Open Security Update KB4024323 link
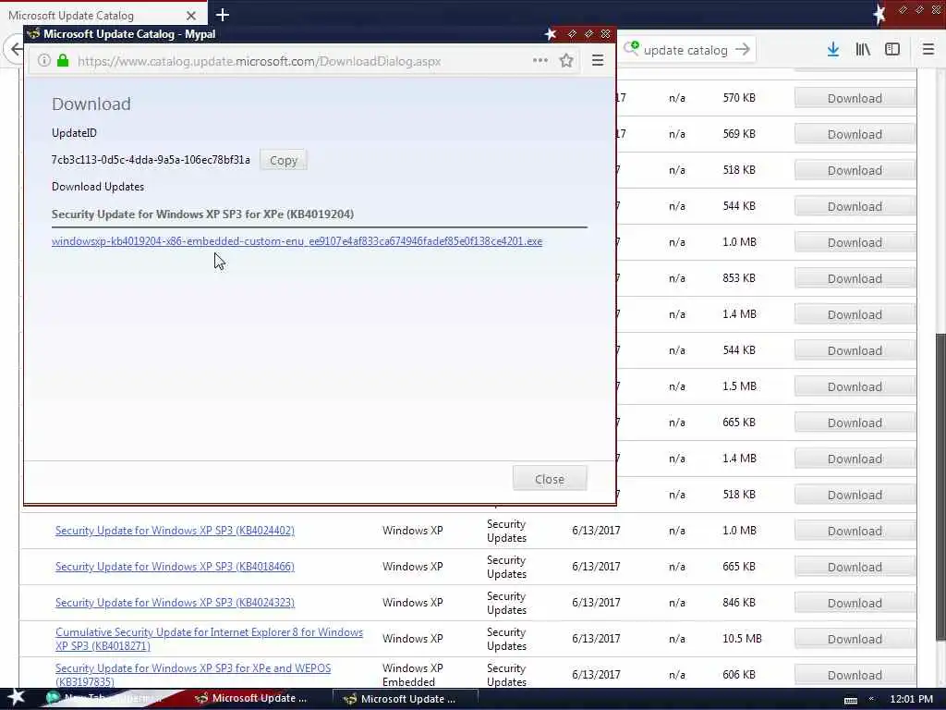This screenshot has width=946, height=710. point(175,603)
